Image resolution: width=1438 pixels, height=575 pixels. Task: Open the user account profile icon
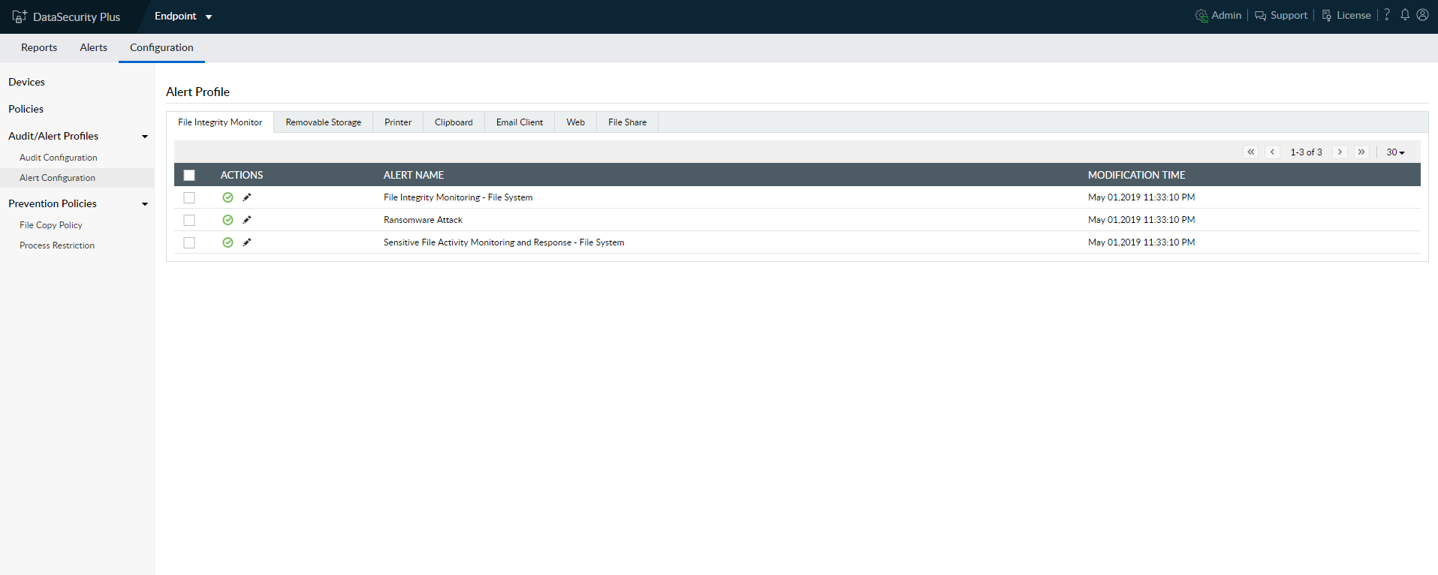click(x=1422, y=15)
